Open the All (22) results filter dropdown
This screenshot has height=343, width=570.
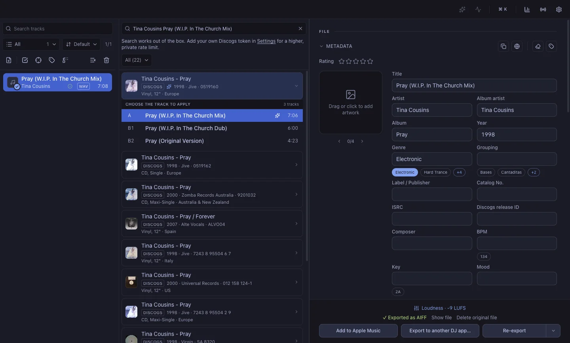tap(137, 60)
